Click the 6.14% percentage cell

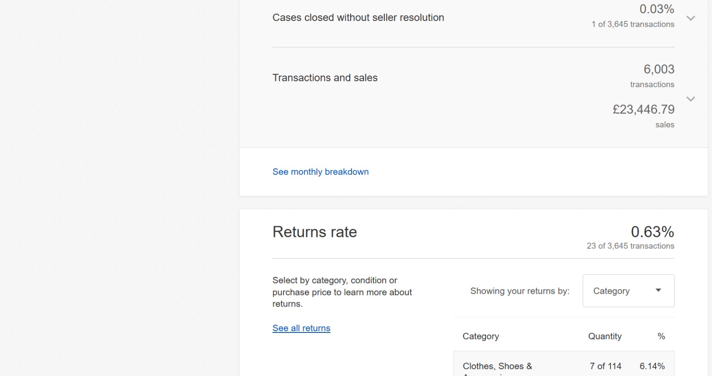pyautogui.click(x=652, y=366)
